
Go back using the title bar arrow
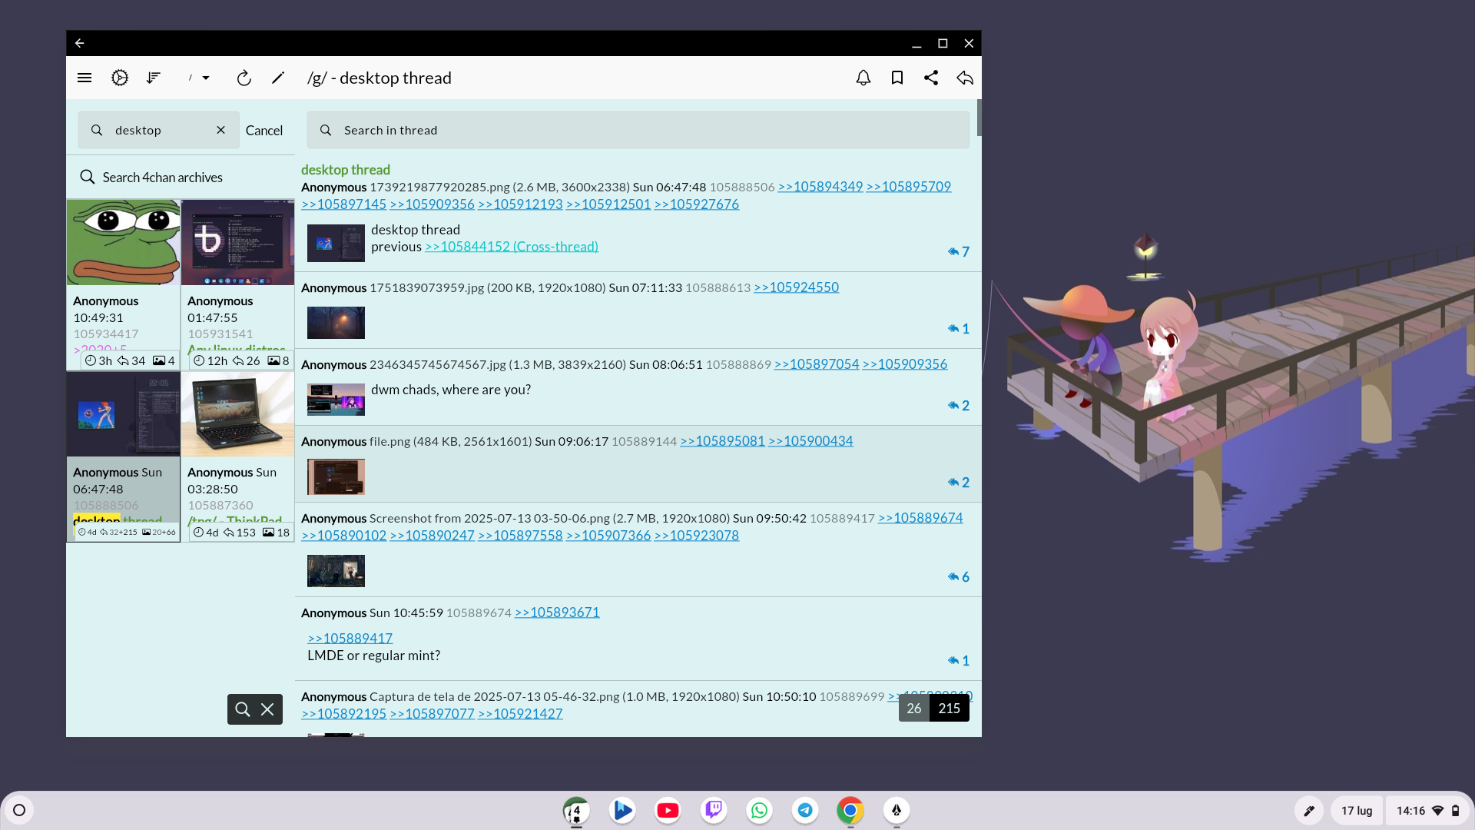pyautogui.click(x=80, y=43)
